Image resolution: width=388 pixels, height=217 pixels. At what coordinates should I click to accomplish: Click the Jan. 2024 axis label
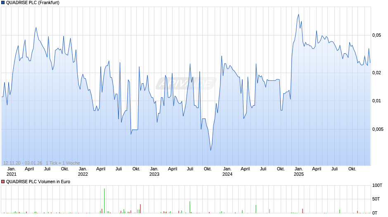click(227, 172)
